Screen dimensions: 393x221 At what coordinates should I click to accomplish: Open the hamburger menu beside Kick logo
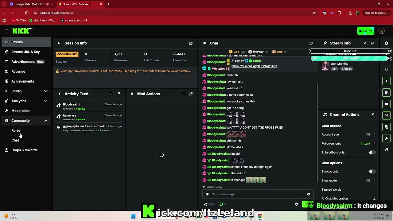(x=6, y=31)
